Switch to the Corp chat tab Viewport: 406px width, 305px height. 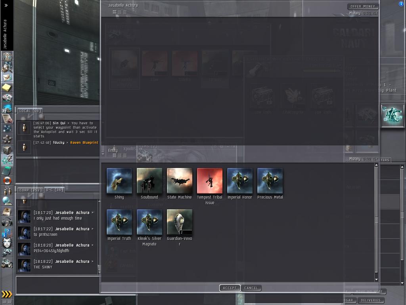click(31, 190)
